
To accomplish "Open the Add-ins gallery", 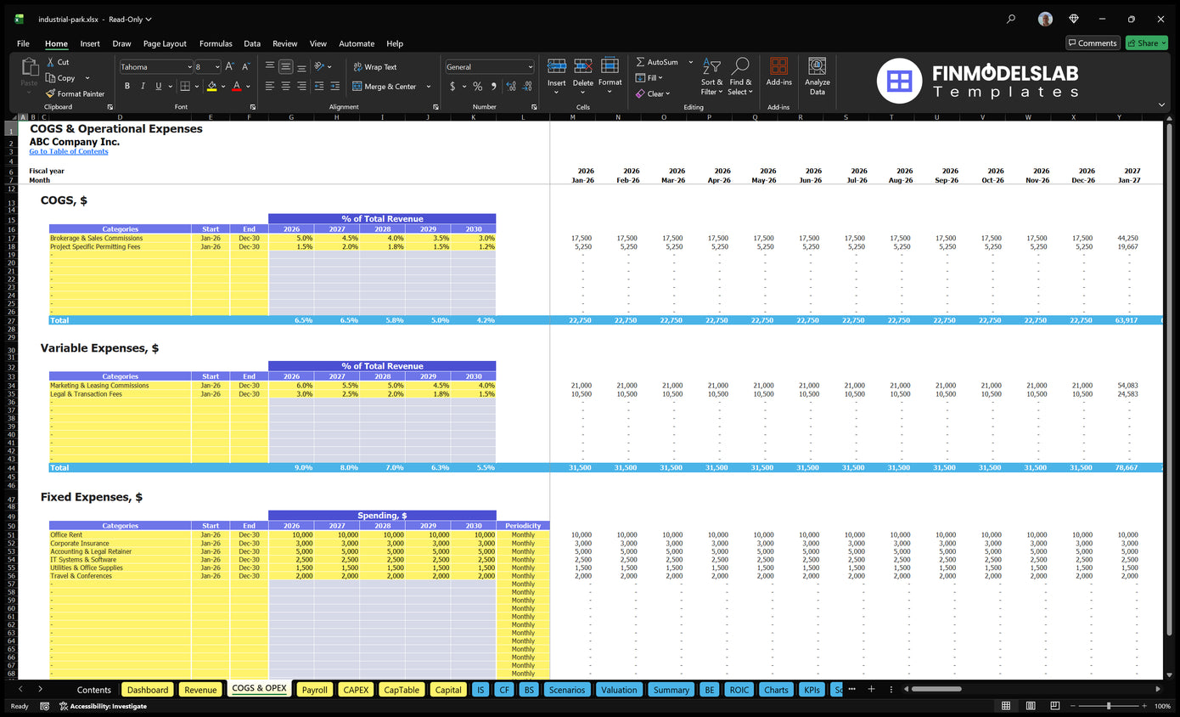I will pyautogui.click(x=778, y=71).
